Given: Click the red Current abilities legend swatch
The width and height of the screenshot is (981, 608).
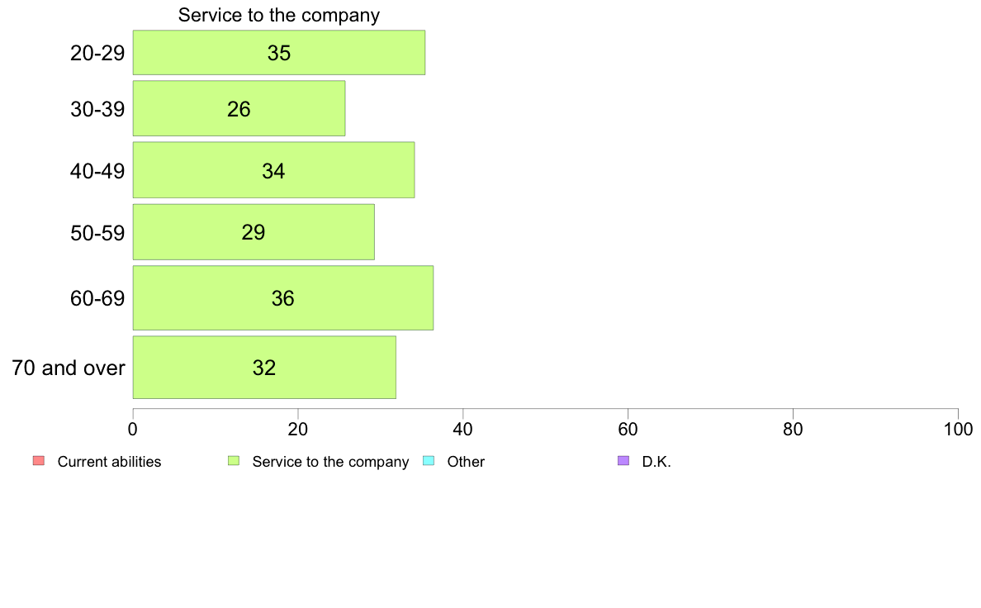Looking at the screenshot, I should pyautogui.click(x=39, y=461).
